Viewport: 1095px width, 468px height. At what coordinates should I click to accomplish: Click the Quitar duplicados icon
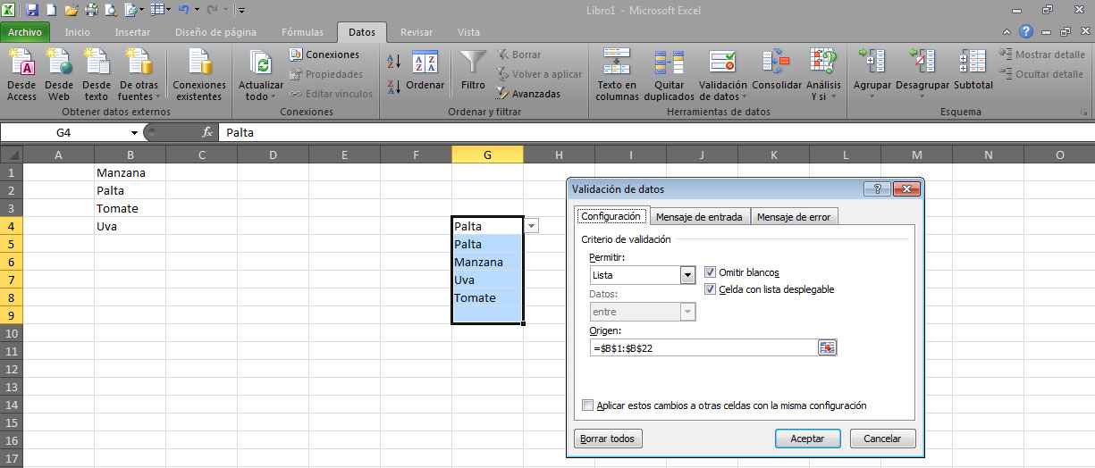click(x=669, y=63)
